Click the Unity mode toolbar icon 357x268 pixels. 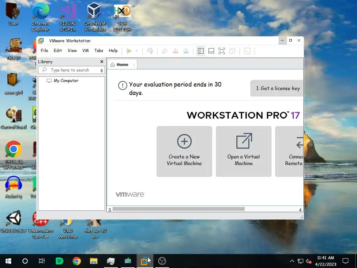[232, 51]
